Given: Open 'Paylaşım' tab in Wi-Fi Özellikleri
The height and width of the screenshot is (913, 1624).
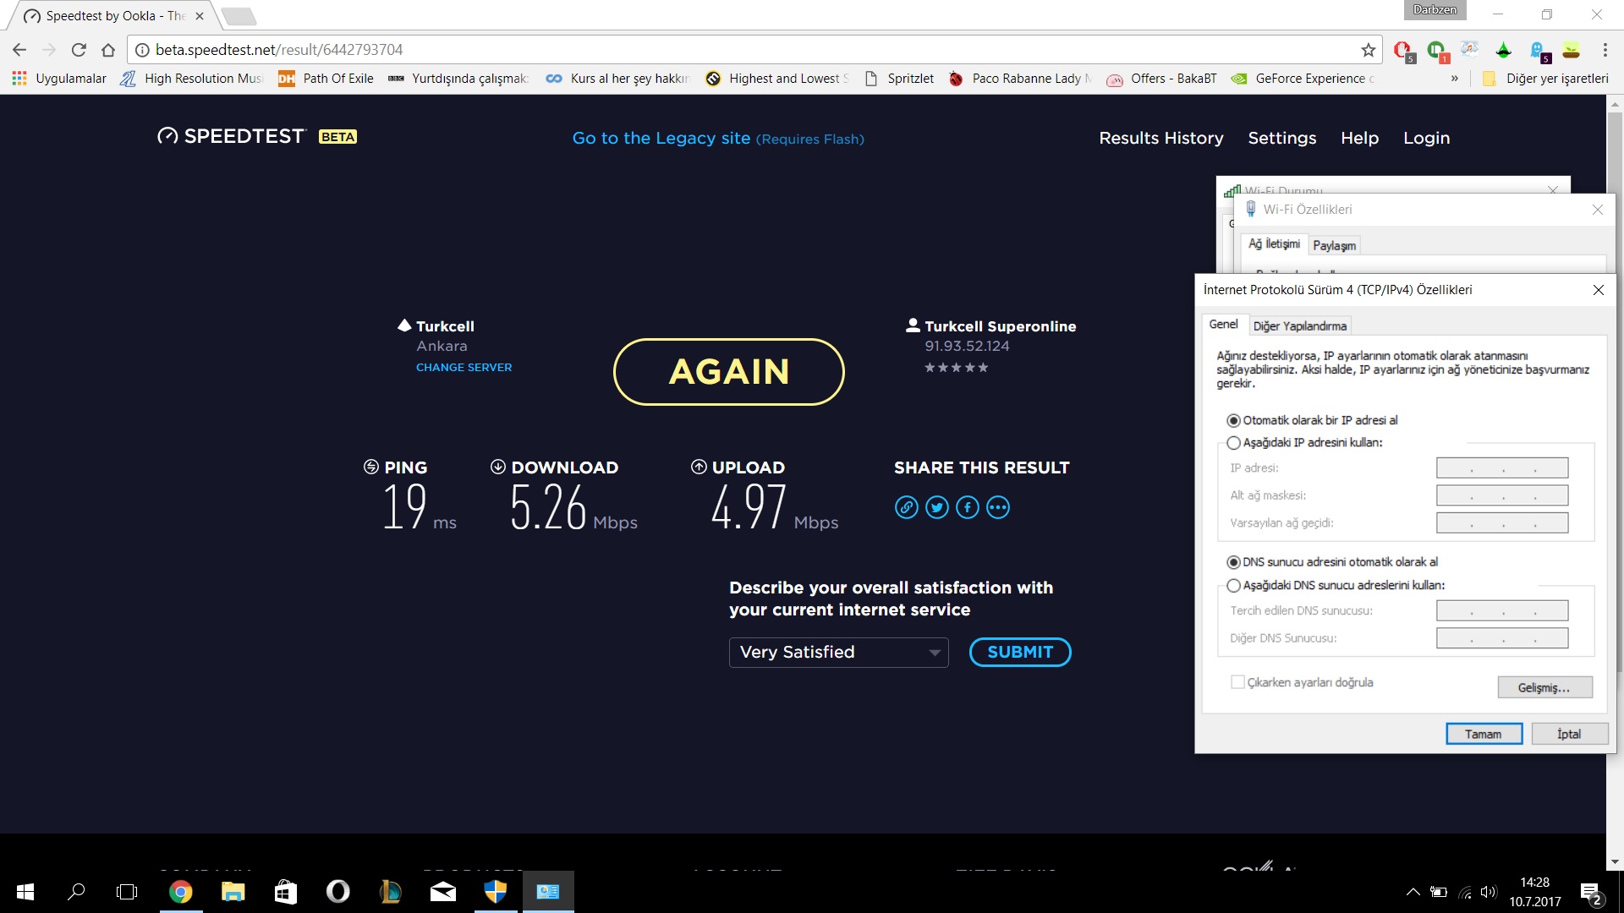Looking at the screenshot, I should tap(1334, 245).
